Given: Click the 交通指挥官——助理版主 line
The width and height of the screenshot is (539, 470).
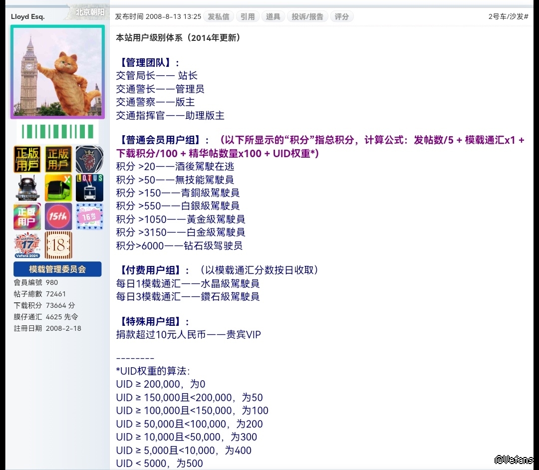Looking at the screenshot, I should (x=170, y=115).
